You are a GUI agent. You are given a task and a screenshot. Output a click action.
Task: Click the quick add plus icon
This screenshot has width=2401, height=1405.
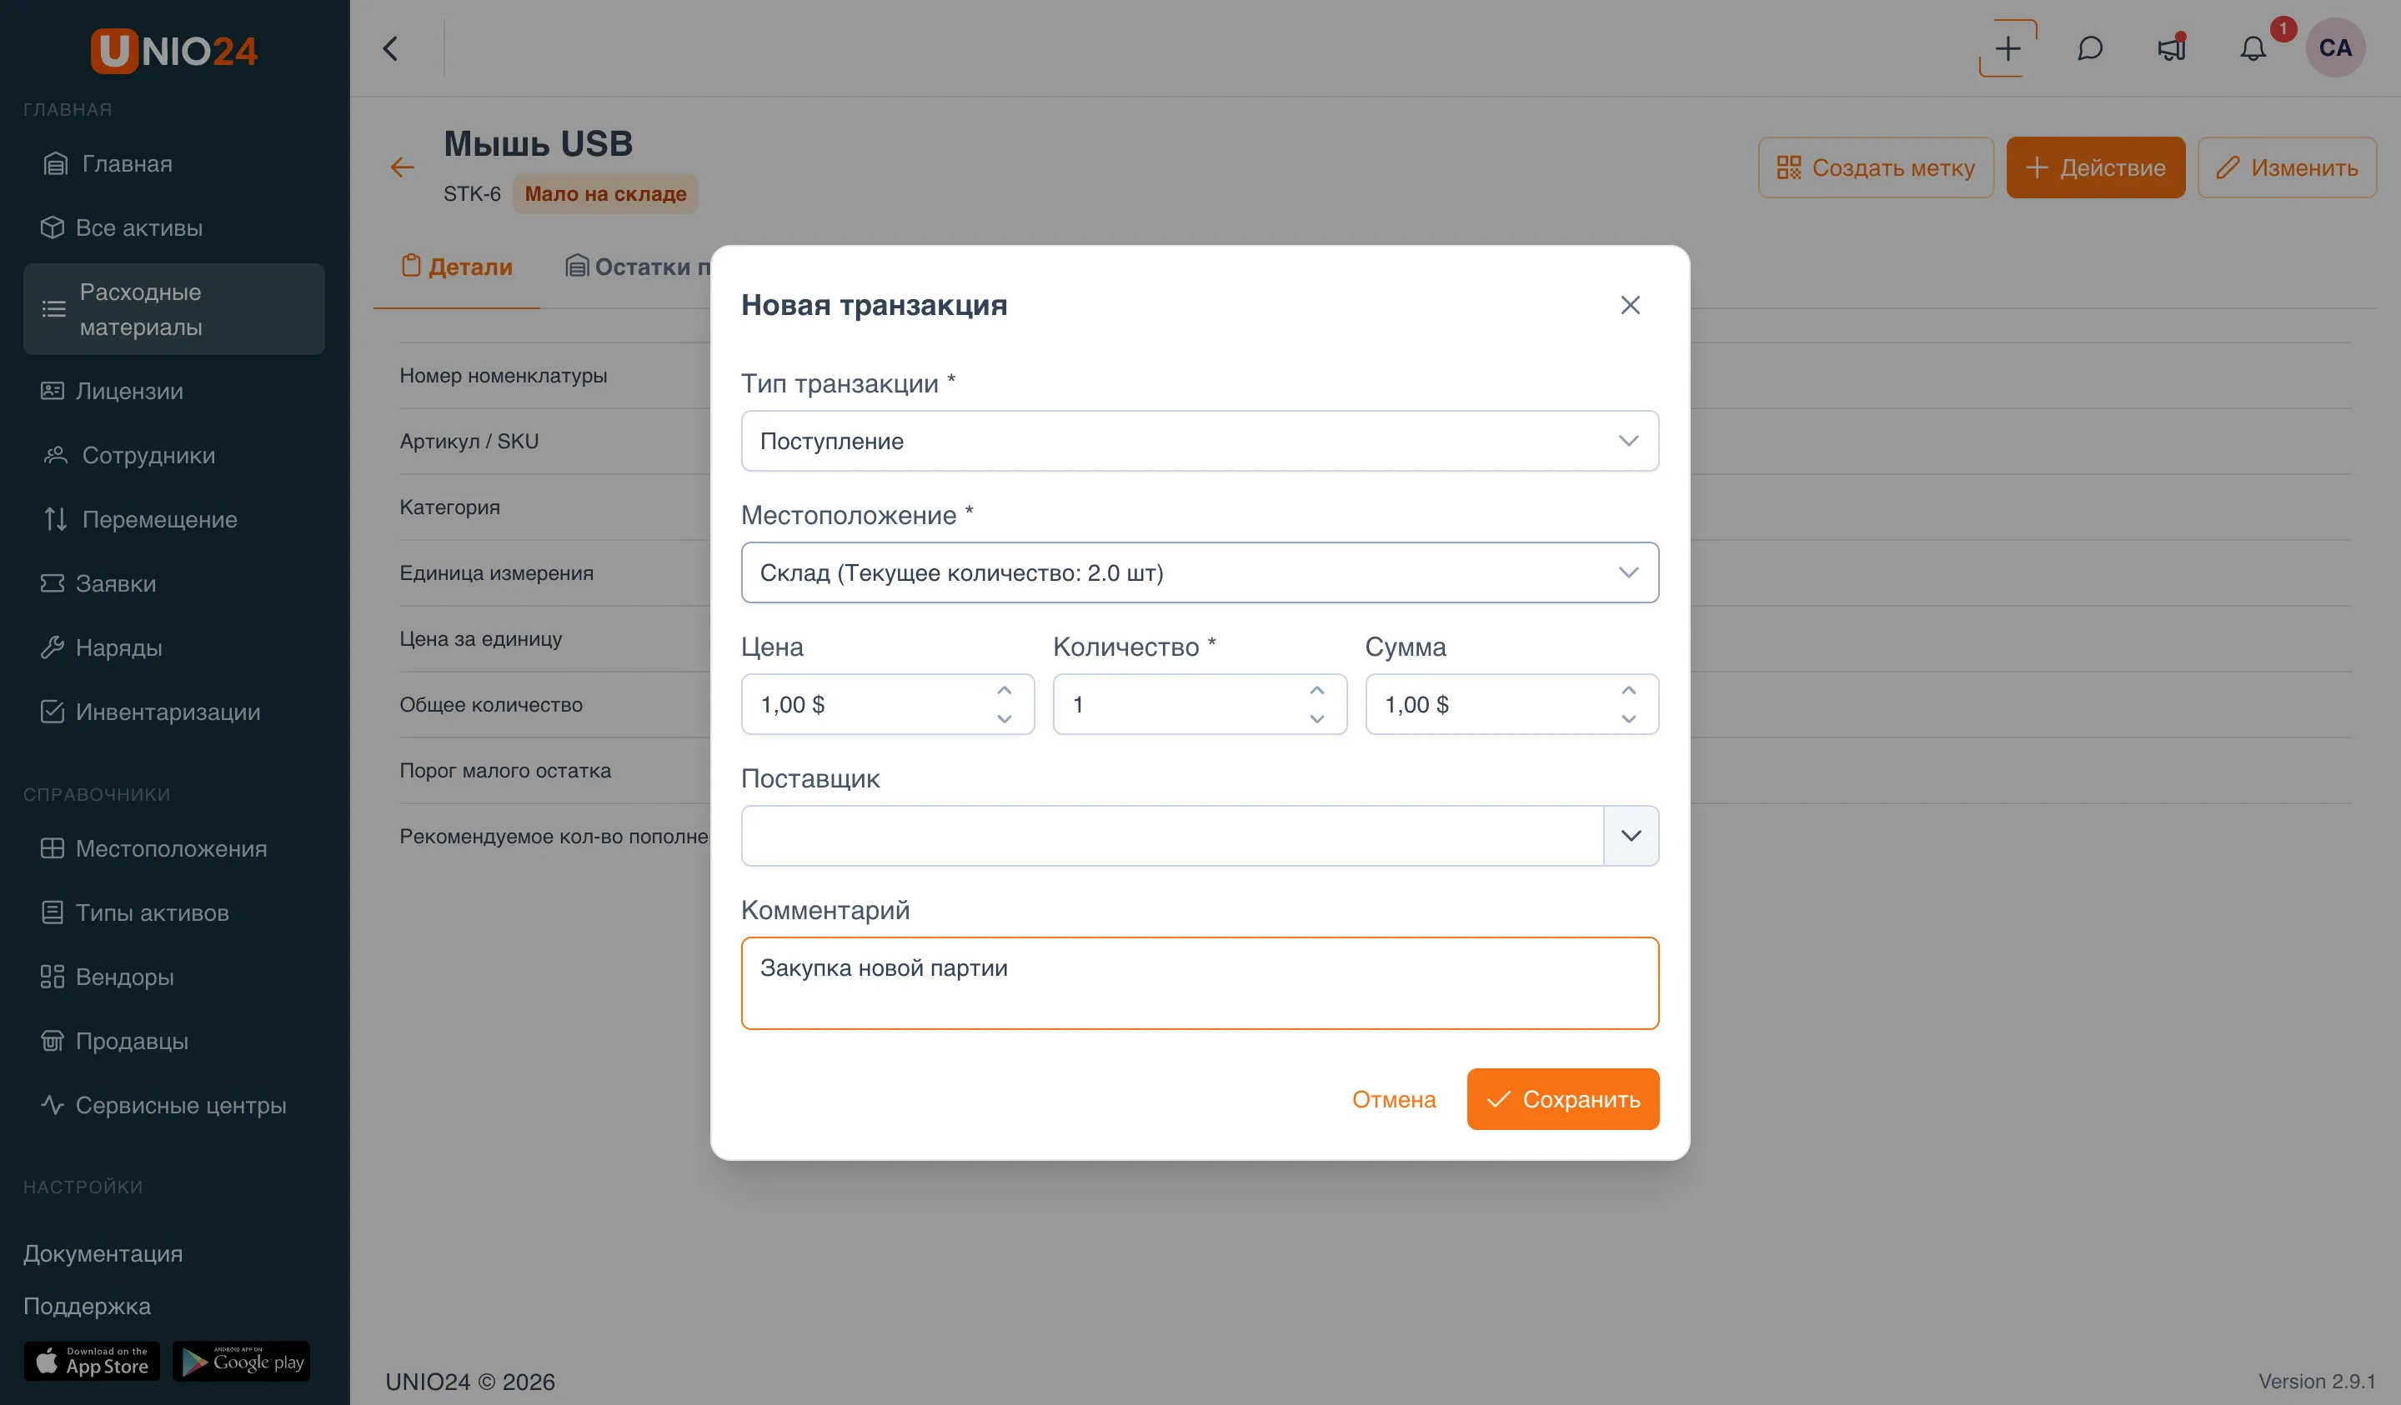[x=2008, y=48]
